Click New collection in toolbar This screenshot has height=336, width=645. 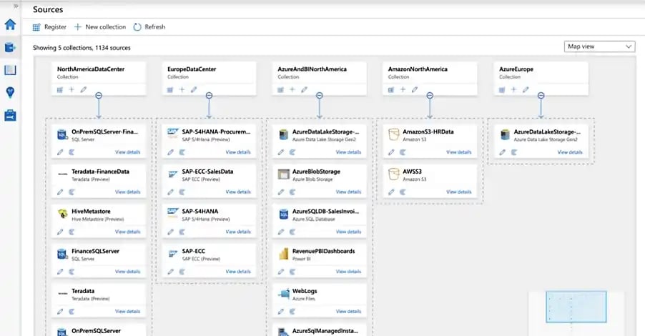(x=100, y=27)
